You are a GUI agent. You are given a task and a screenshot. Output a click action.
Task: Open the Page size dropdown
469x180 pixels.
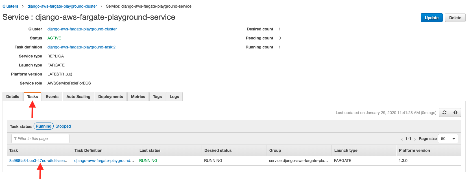tap(448, 139)
